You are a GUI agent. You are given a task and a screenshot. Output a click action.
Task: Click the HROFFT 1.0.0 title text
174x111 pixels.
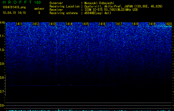pyautogui.click(x=22, y=2)
